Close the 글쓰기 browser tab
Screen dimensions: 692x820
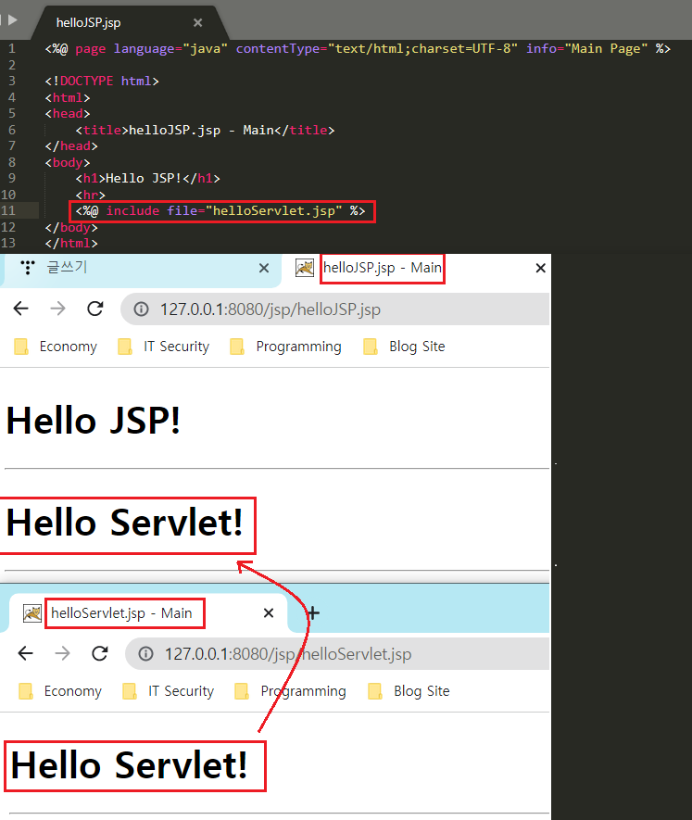(x=264, y=269)
